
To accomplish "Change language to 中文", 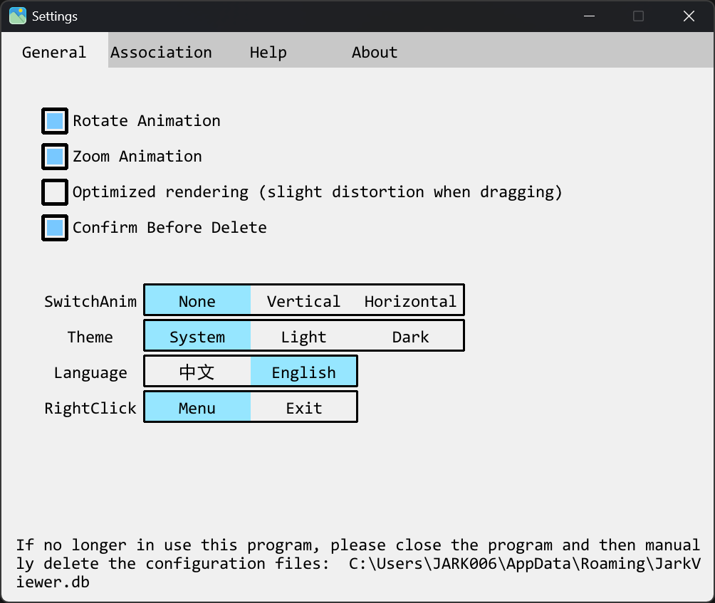I will [197, 372].
